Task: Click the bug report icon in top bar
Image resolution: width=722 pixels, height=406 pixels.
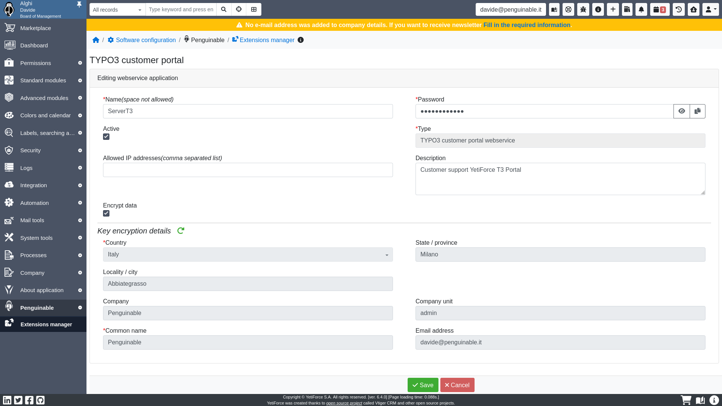Action: tap(583, 9)
